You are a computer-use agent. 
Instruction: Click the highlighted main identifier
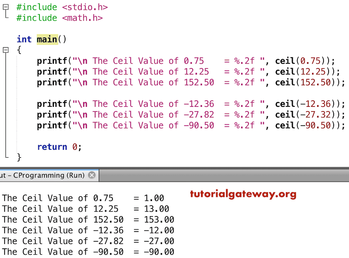[x=47, y=39]
